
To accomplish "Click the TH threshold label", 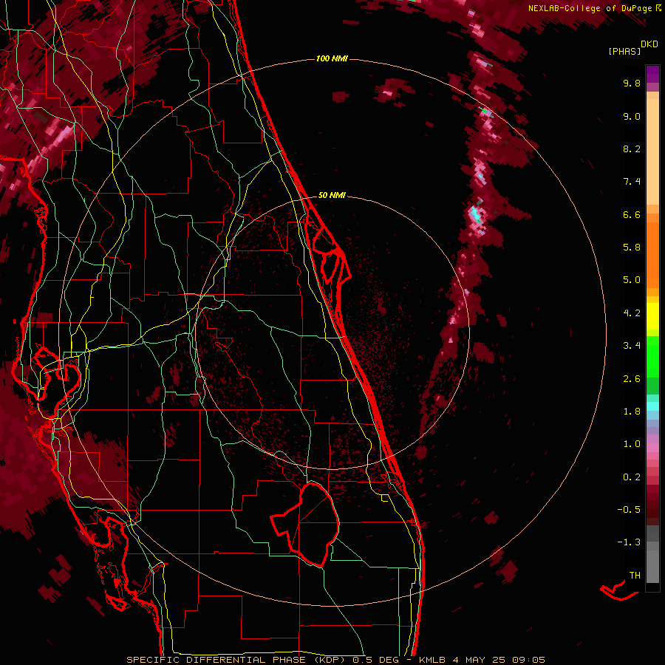I will tap(635, 576).
